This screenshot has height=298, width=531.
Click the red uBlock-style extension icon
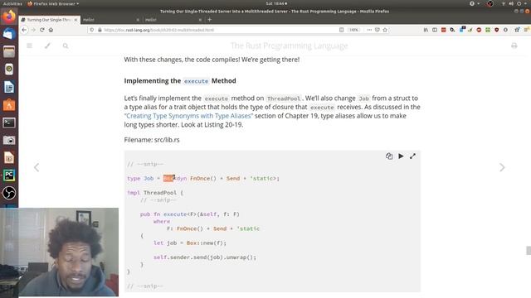pos(479,30)
